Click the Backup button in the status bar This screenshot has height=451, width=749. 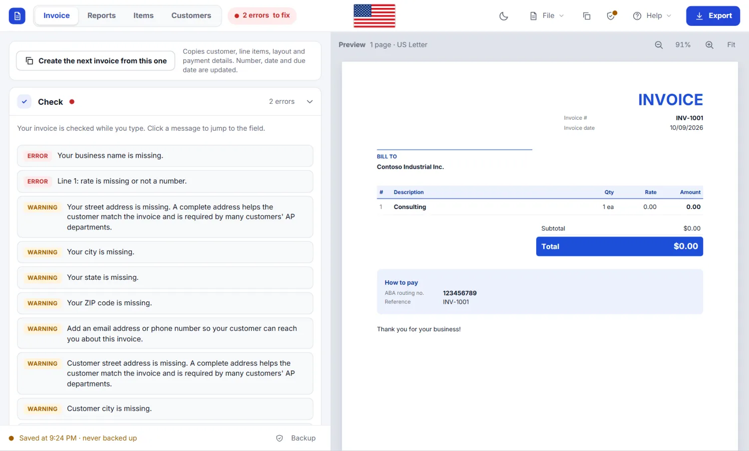point(296,438)
